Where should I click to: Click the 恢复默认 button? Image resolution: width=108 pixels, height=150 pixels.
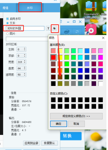coord(49,143)
